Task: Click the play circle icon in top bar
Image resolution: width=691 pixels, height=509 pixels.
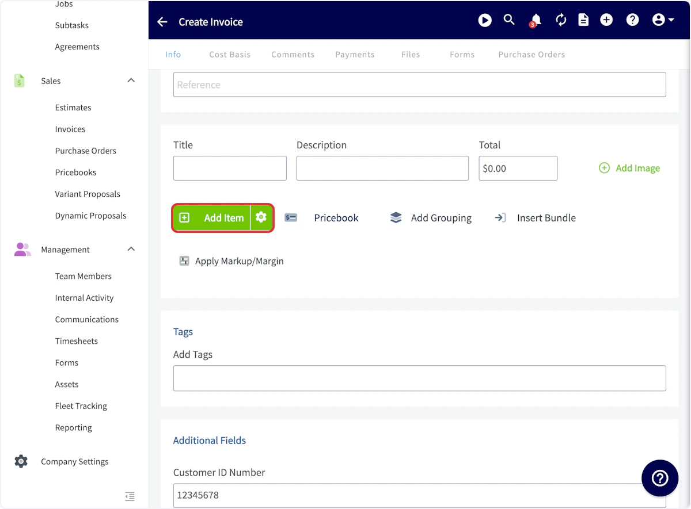Action: (485, 21)
